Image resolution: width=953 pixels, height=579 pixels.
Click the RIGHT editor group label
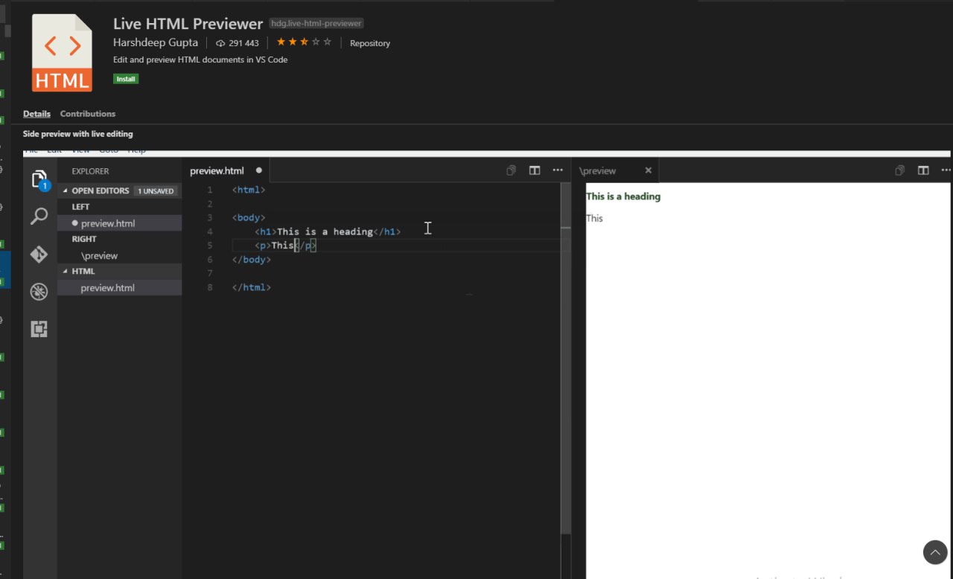tap(84, 239)
